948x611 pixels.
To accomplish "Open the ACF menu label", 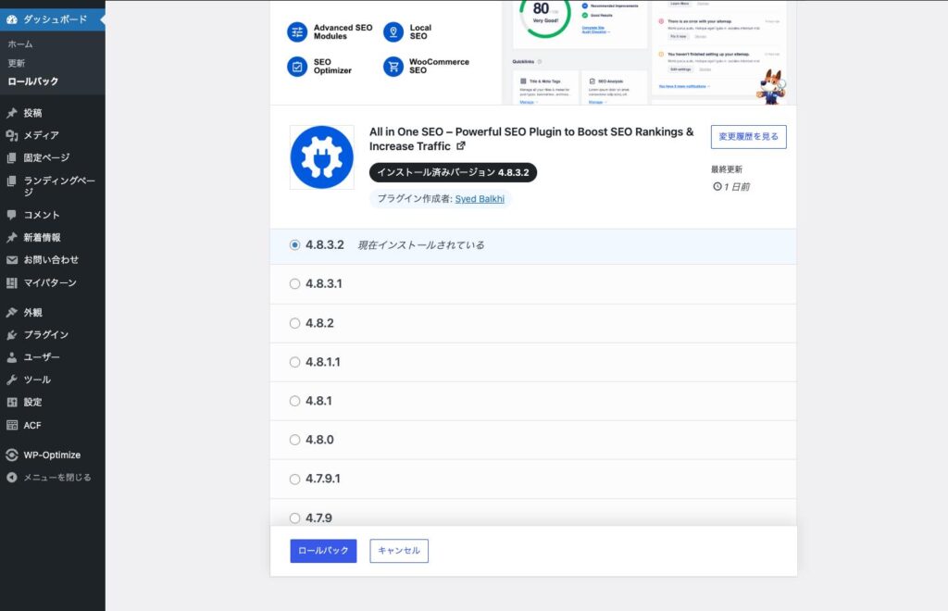I will (32, 426).
